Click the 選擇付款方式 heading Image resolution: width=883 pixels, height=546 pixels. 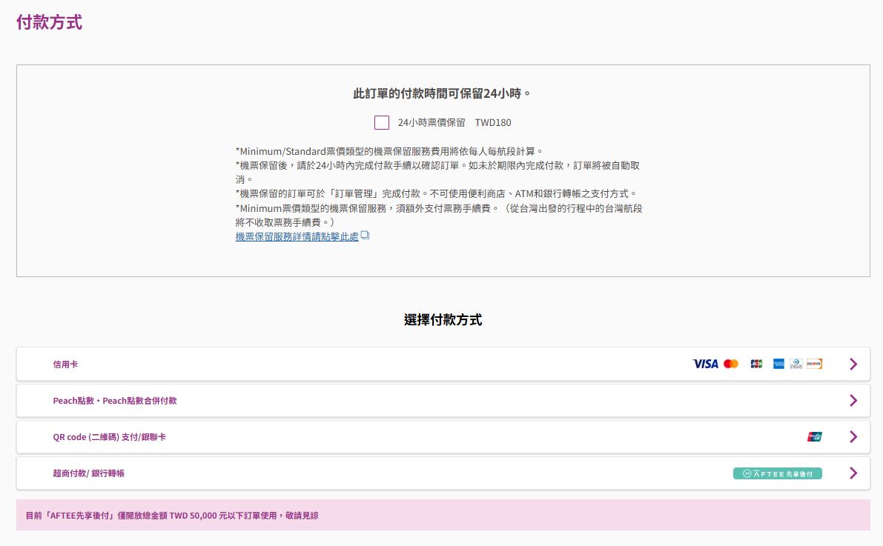(443, 320)
